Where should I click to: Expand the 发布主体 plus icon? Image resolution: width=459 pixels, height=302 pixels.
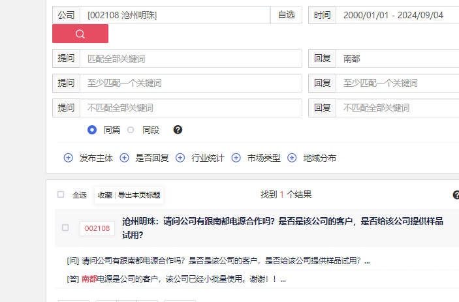(x=68, y=158)
